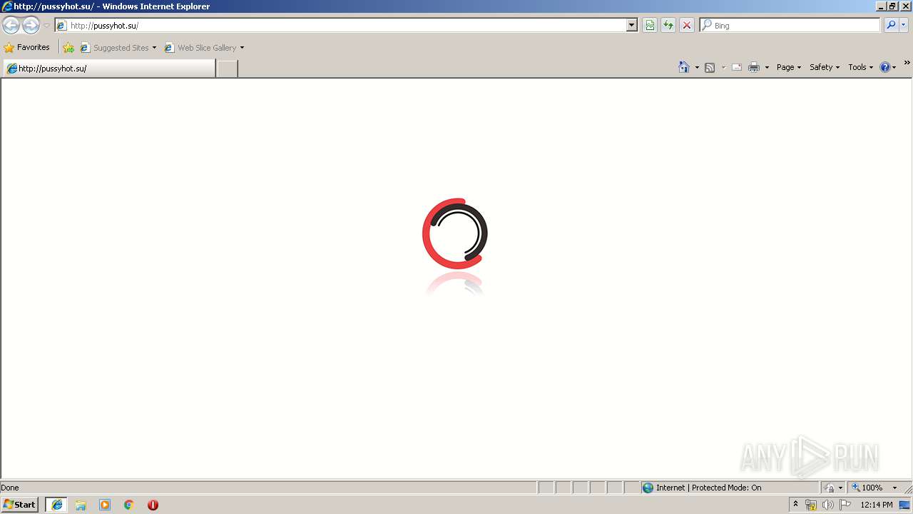Click into the address bar URL field
This screenshot has width=913, height=514.
346,25
